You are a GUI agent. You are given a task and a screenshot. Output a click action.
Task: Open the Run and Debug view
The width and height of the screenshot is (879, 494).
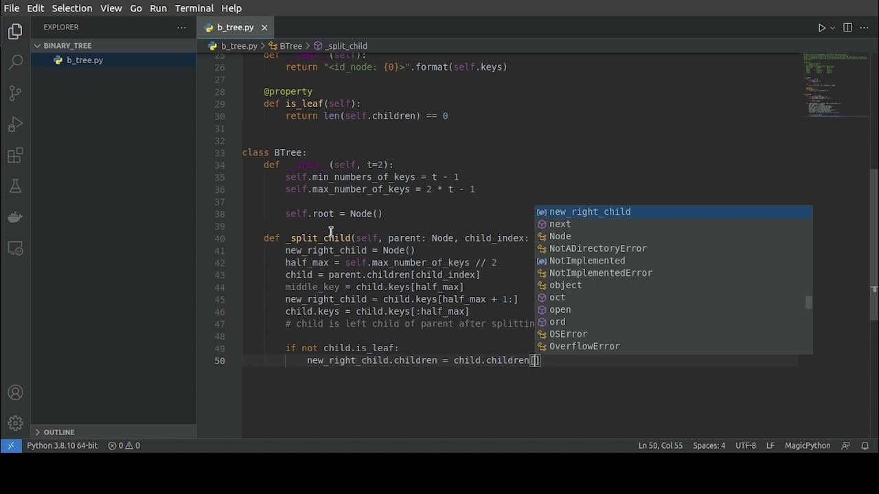point(15,124)
